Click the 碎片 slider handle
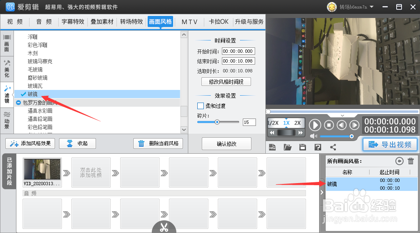This screenshot has width=420, height=233. pyautogui.click(x=217, y=122)
